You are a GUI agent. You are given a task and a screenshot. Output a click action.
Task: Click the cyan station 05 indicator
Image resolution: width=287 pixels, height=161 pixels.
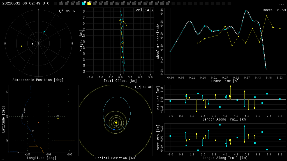84,3
